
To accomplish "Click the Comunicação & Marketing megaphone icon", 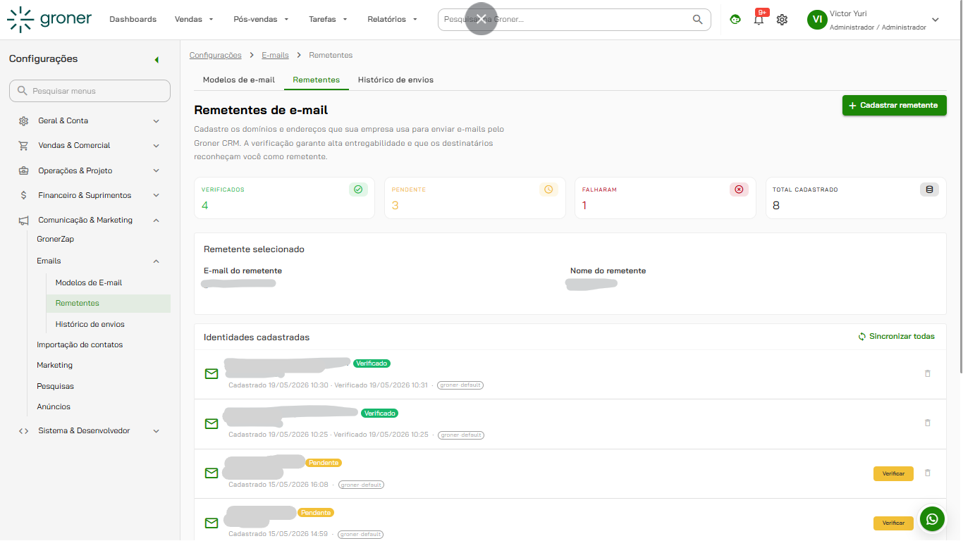I will [23, 220].
